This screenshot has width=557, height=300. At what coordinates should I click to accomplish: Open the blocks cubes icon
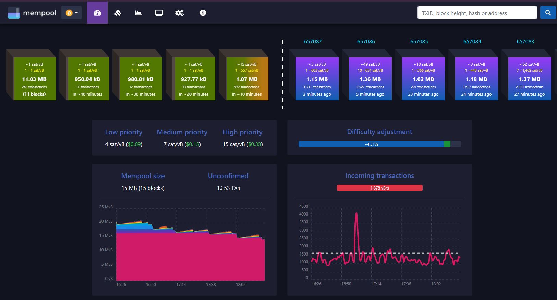tap(118, 13)
